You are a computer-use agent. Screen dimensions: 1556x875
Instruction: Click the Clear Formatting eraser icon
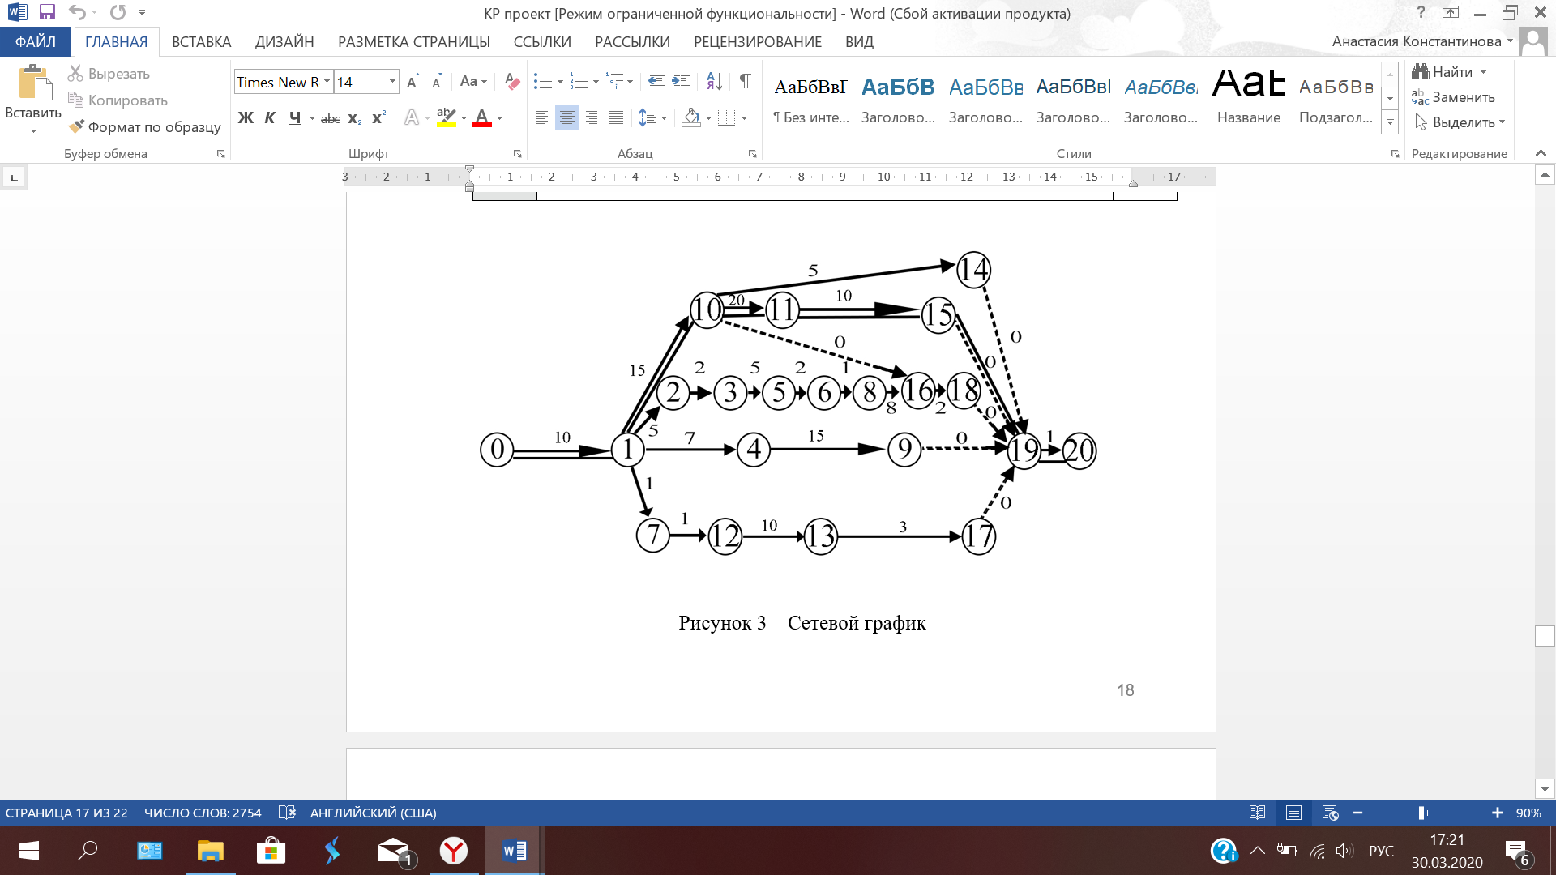(x=512, y=81)
